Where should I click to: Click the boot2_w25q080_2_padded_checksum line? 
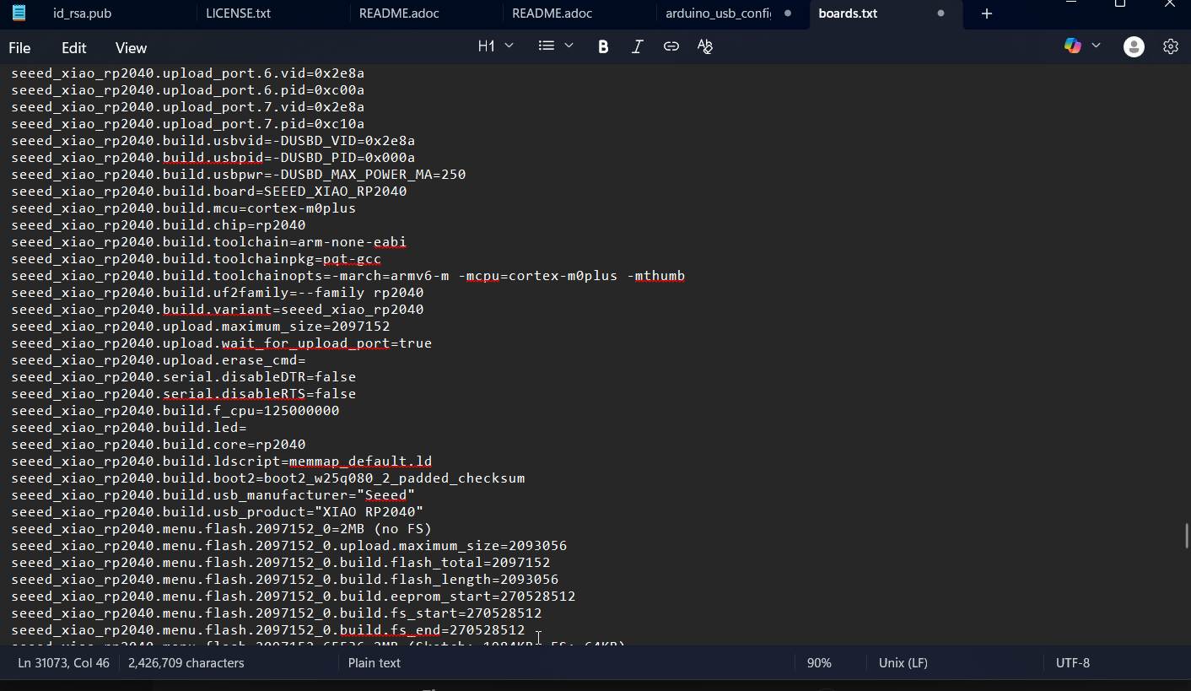[268, 478]
